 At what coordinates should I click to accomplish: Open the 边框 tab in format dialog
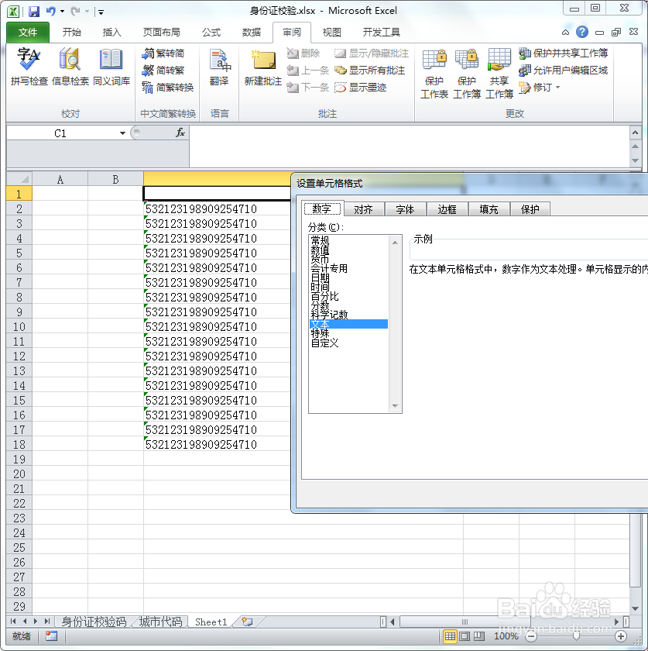click(x=447, y=209)
